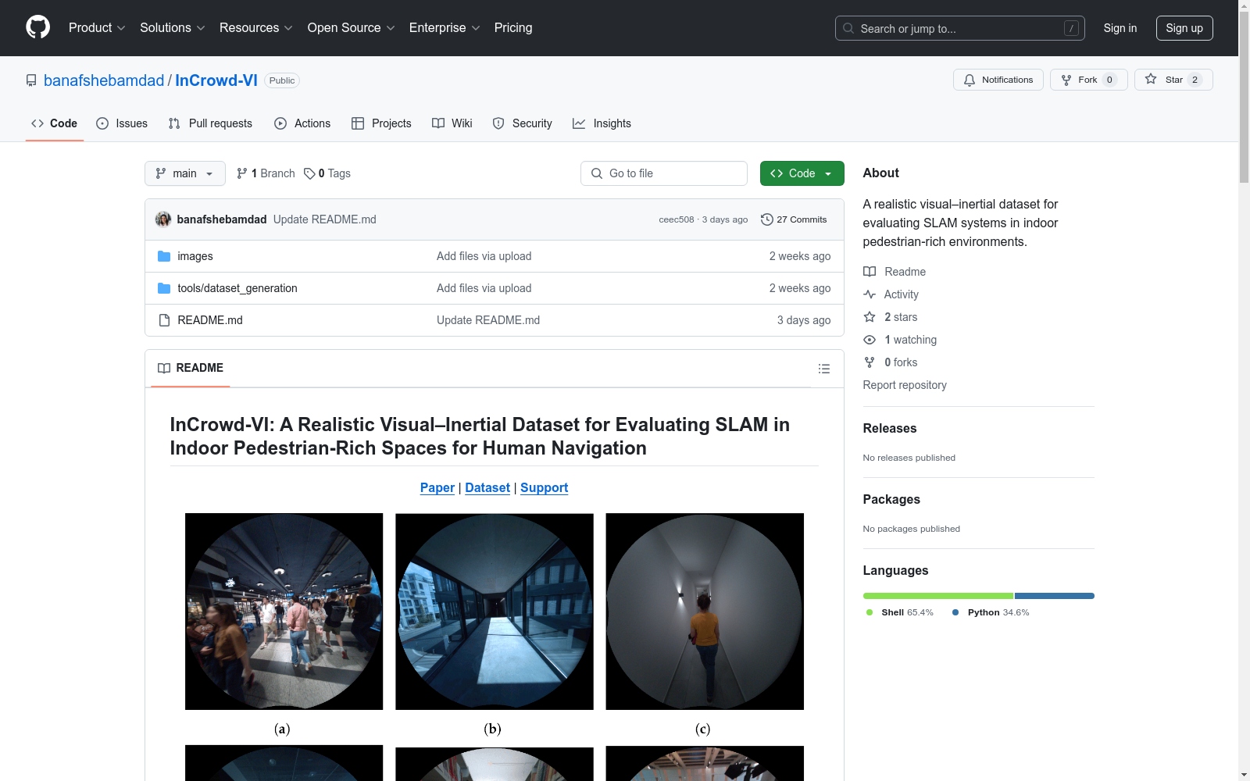Click Report repository link
Image resolution: width=1250 pixels, height=781 pixels.
click(x=905, y=385)
